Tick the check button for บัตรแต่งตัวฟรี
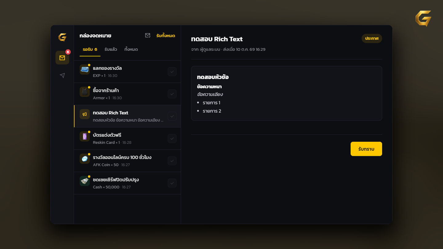The height and width of the screenshot is (249, 443). (172, 138)
